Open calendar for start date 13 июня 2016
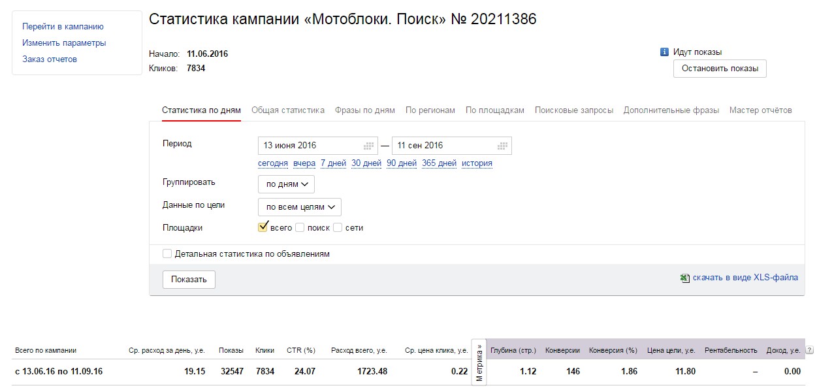 [368, 146]
